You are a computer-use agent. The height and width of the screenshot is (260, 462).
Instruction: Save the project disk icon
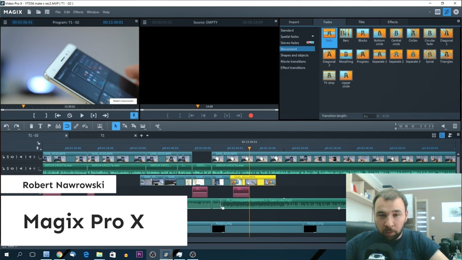(x=47, y=12)
